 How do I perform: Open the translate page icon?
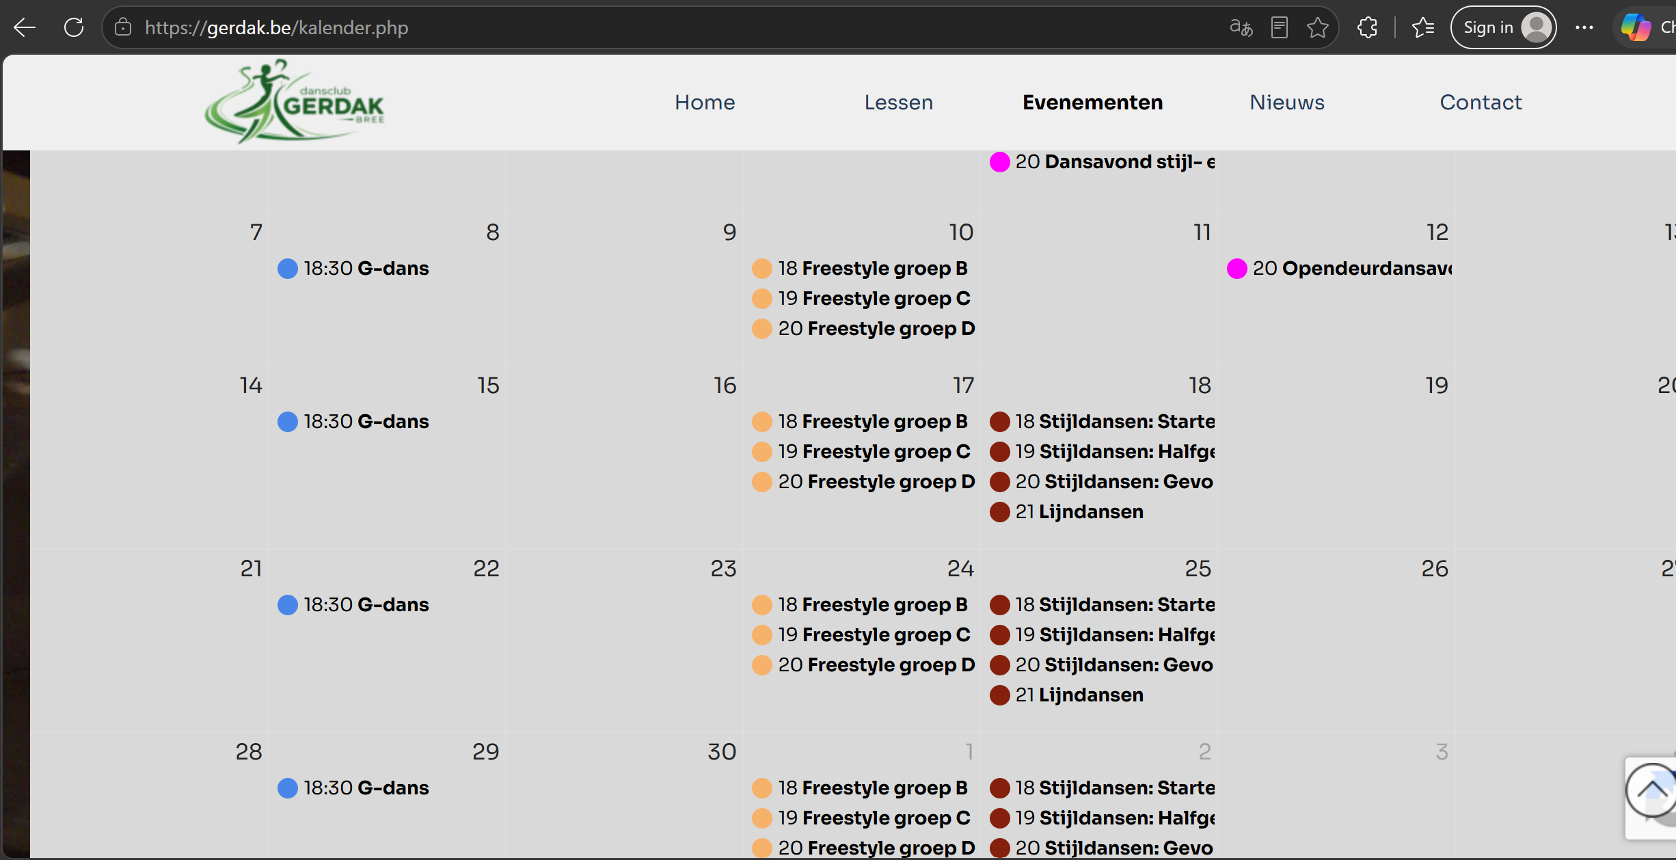pyautogui.click(x=1241, y=27)
